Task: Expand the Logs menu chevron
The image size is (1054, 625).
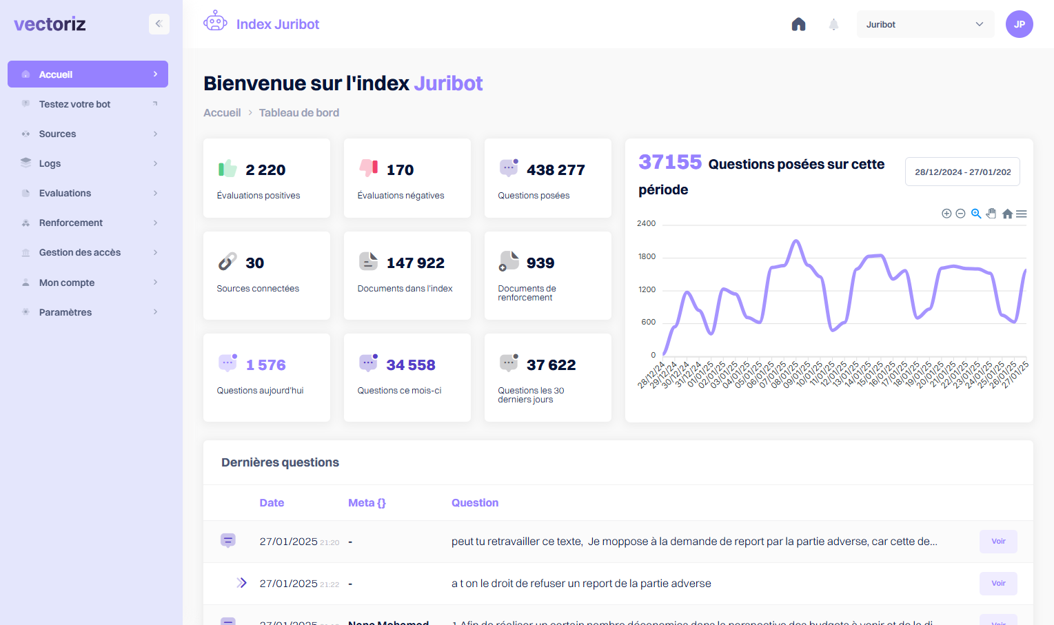Action: 155,163
